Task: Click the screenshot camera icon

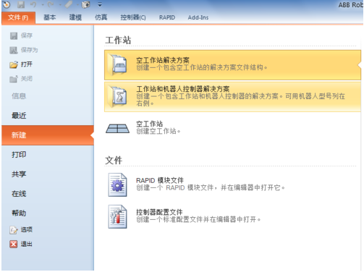Action: click(86, 4)
